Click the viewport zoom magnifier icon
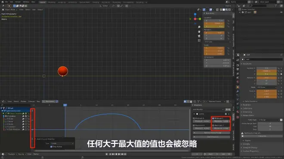 click(x=199, y=27)
